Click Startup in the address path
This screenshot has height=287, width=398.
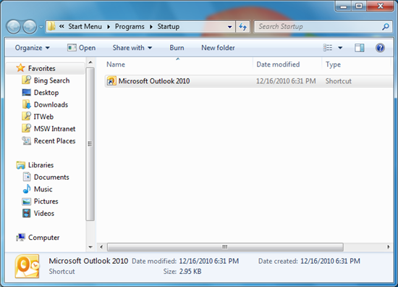click(169, 26)
